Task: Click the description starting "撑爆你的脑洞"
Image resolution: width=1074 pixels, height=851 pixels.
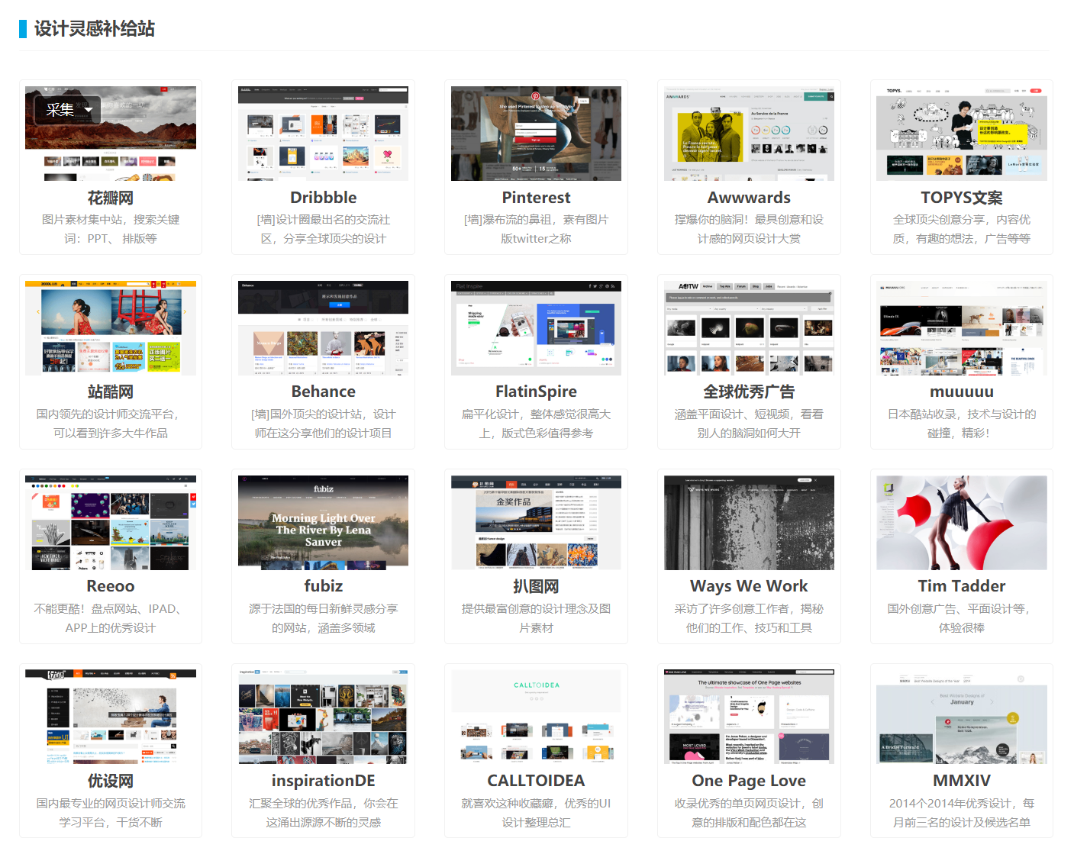Action: (x=749, y=229)
